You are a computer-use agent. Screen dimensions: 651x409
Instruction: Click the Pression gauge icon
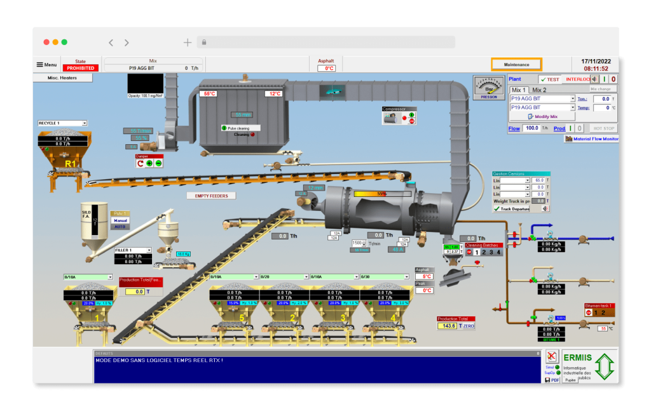point(488,88)
